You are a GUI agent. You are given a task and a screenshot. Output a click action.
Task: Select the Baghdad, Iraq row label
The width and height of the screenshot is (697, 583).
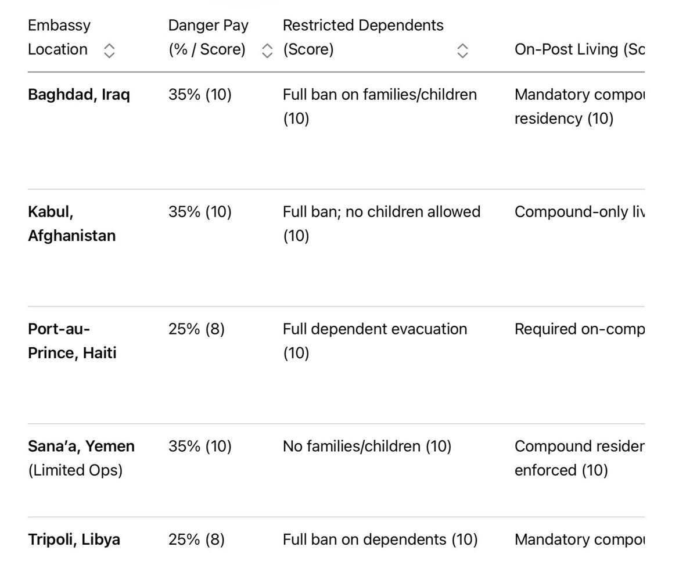coord(79,95)
